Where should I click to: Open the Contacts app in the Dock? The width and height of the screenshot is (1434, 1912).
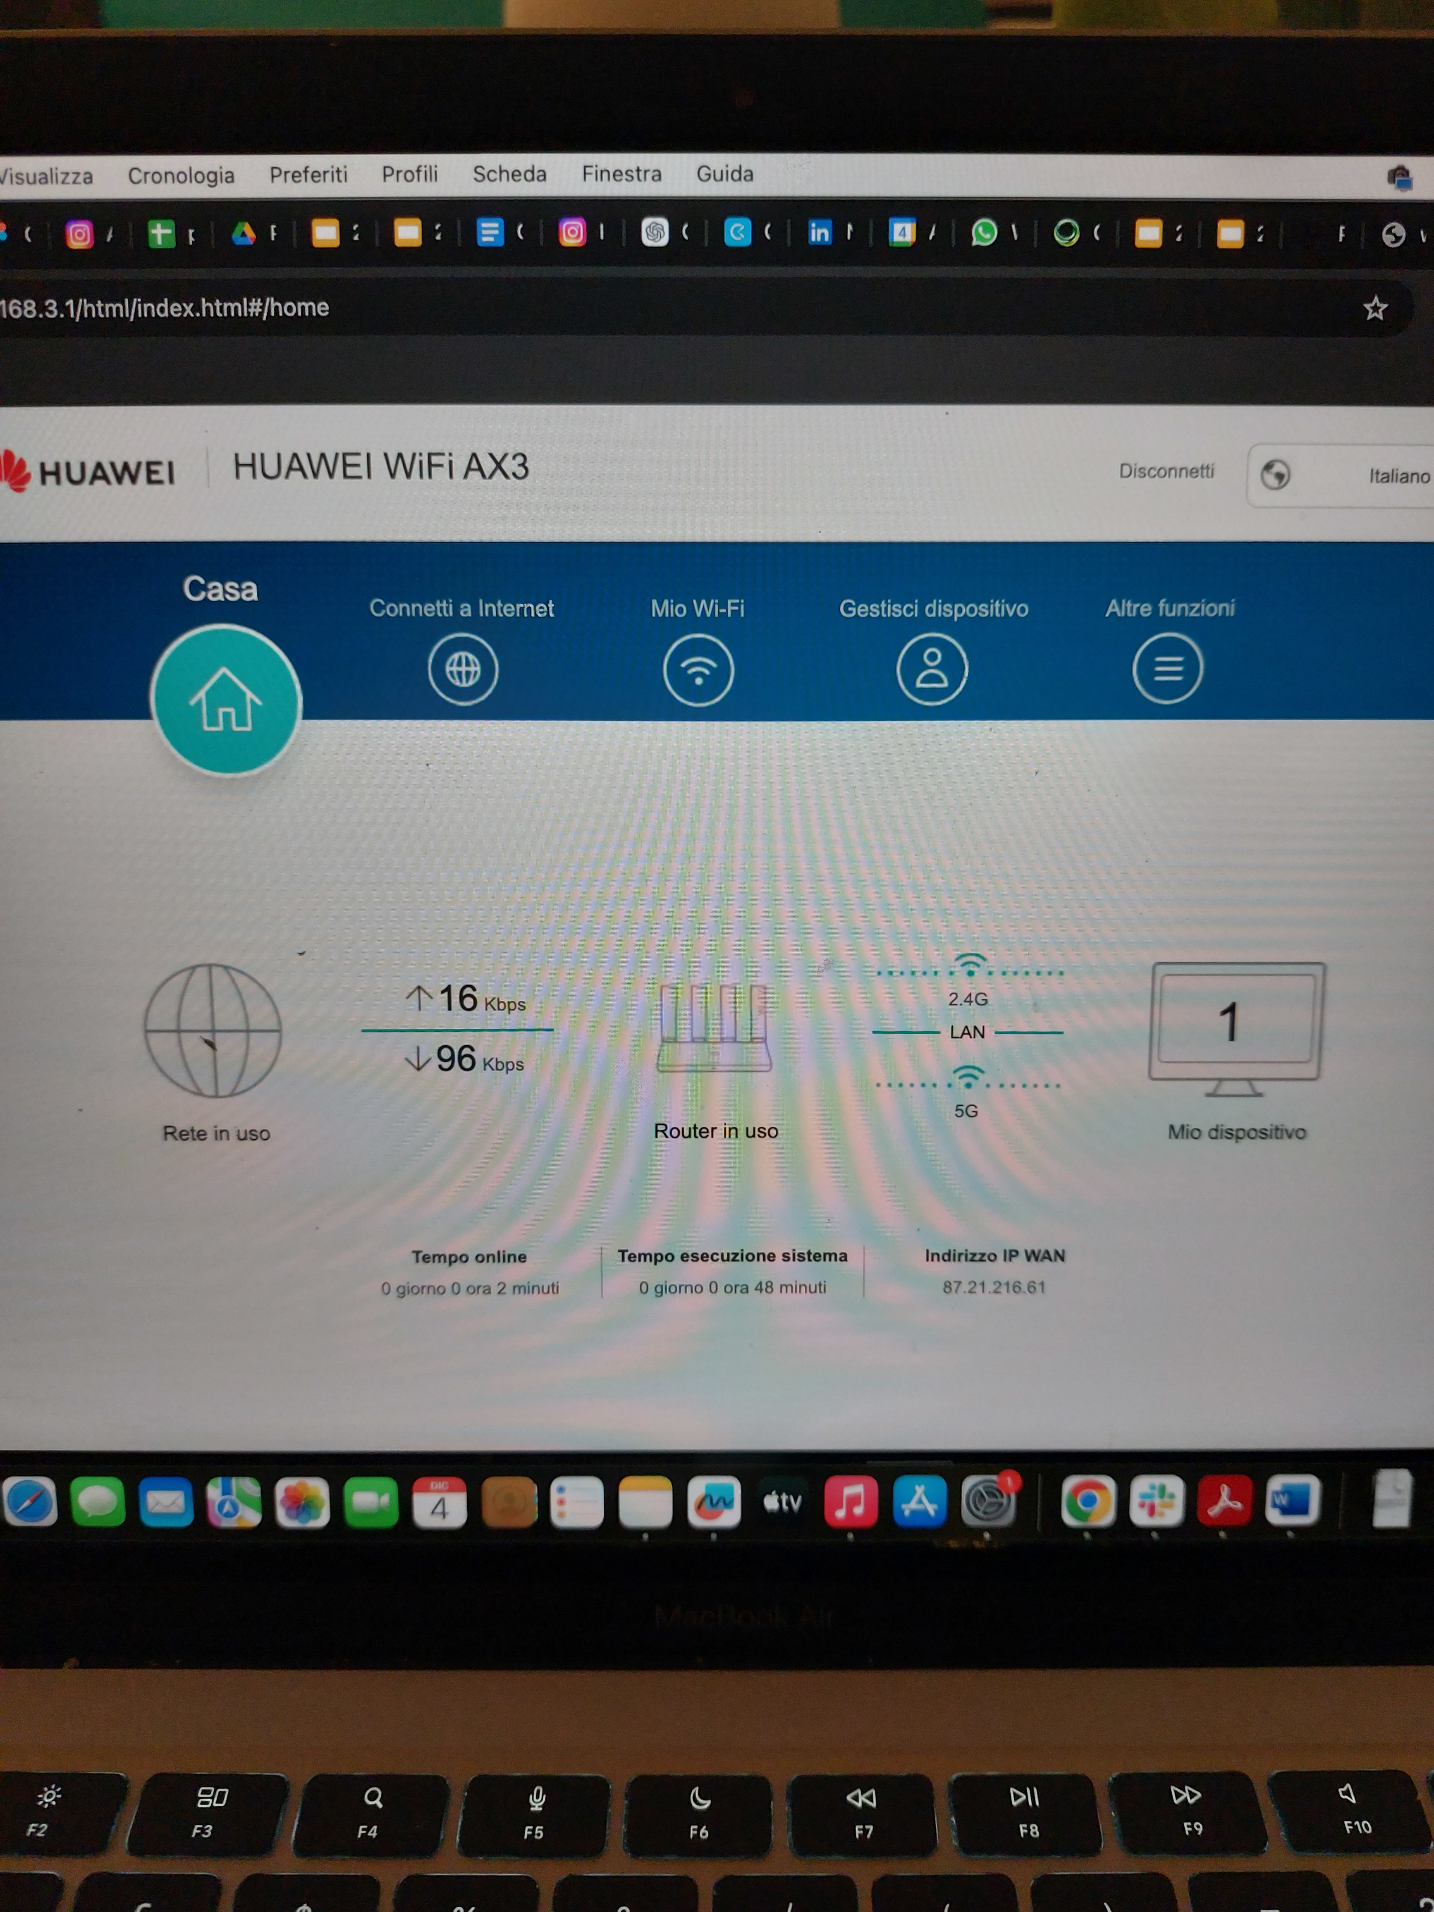tap(508, 1502)
